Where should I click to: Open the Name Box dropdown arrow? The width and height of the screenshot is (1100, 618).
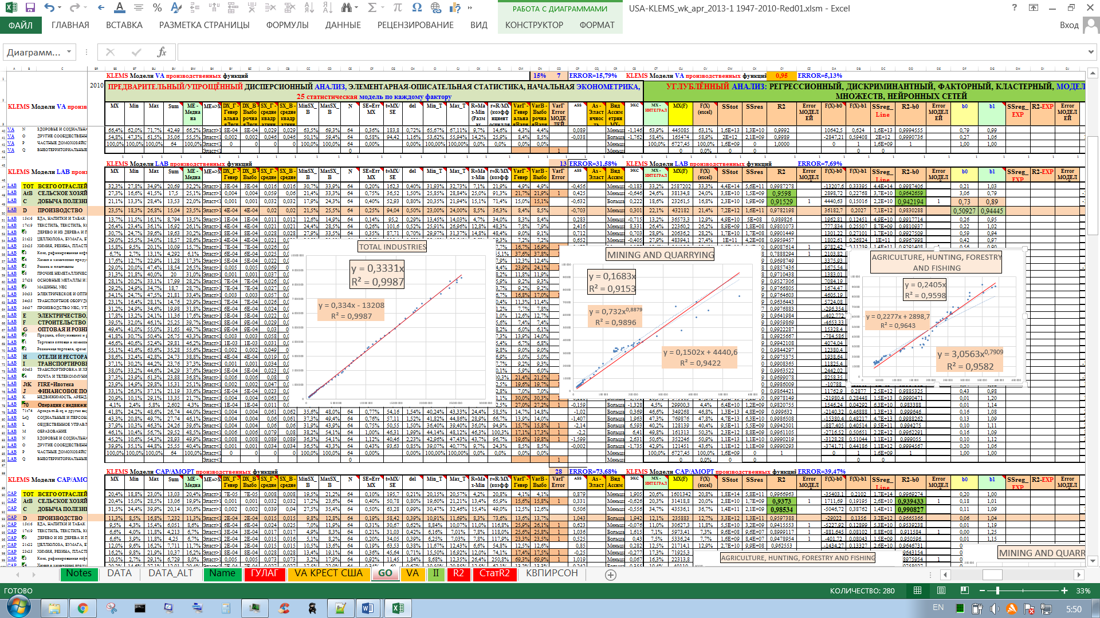(x=69, y=52)
